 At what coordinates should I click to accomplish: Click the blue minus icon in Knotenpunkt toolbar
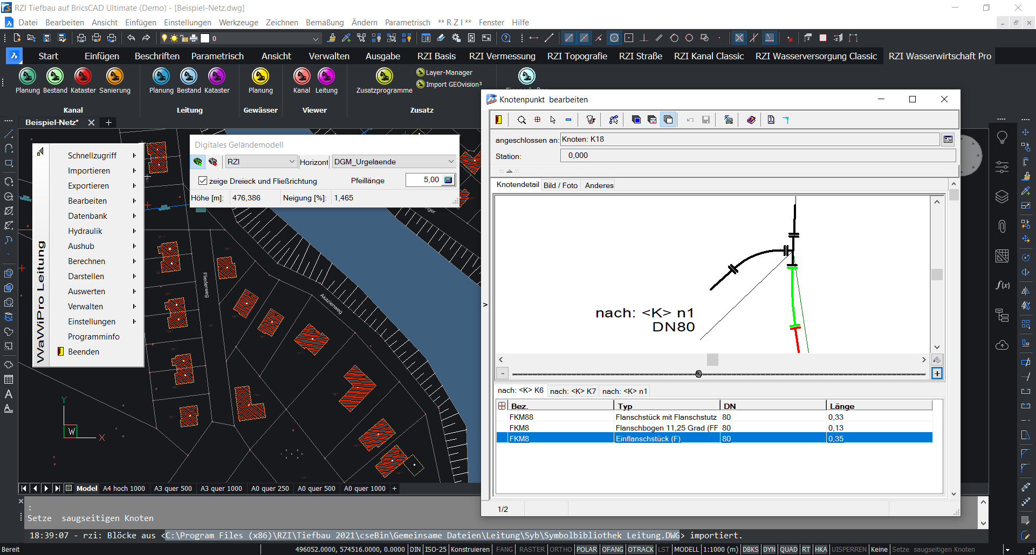(x=568, y=120)
